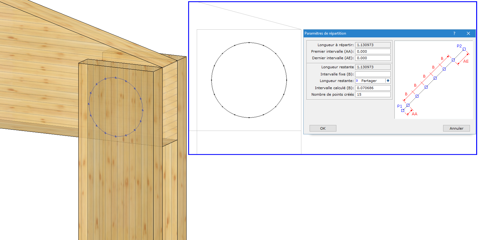This screenshot has height=240, width=479.
Task: Click the help question mark in dialog title
Action: tap(454, 33)
